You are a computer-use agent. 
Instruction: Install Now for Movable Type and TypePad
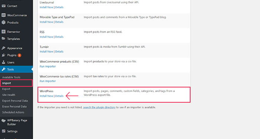coord(46,22)
